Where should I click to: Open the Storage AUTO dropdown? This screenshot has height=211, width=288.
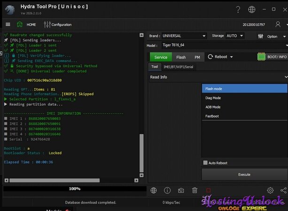coord(234,36)
